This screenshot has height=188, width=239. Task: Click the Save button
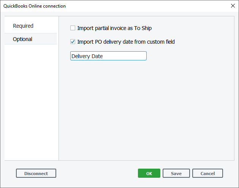(176, 173)
